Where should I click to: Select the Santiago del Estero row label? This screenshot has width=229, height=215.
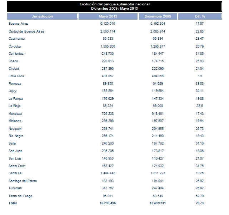pos(23,181)
